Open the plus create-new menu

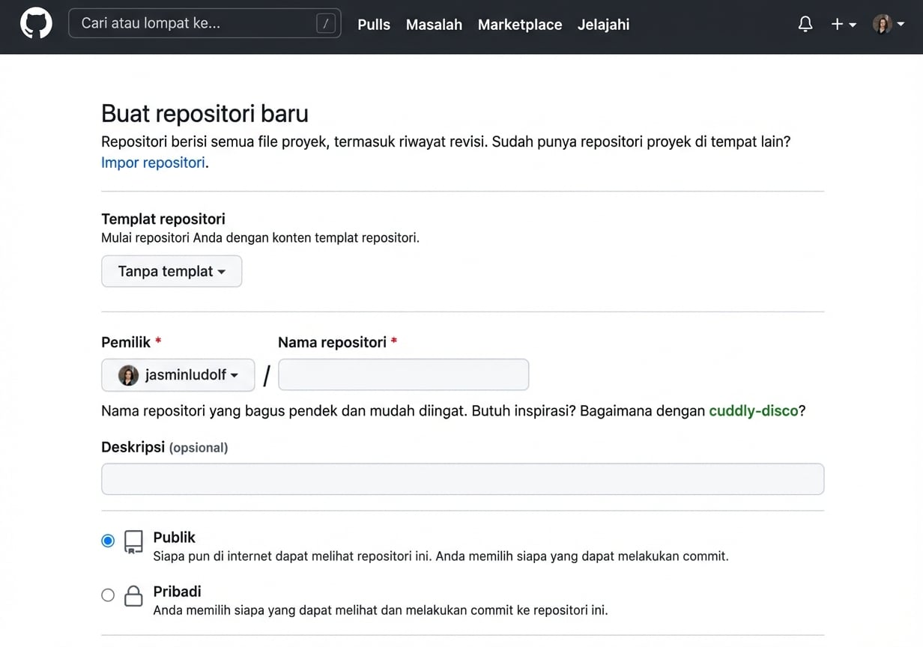844,24
